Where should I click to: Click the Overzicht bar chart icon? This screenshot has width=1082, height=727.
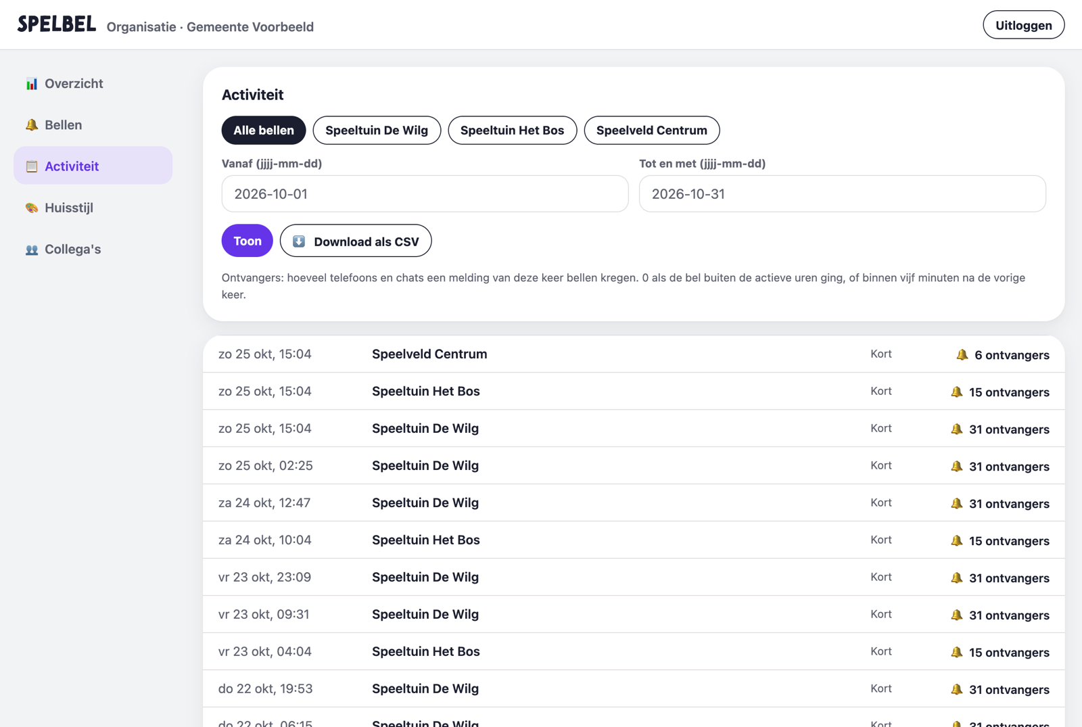pos(32,84)
